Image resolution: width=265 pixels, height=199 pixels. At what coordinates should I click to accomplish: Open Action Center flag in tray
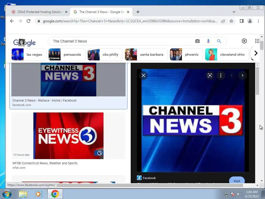pyautogui.click(x=233, y=194)
